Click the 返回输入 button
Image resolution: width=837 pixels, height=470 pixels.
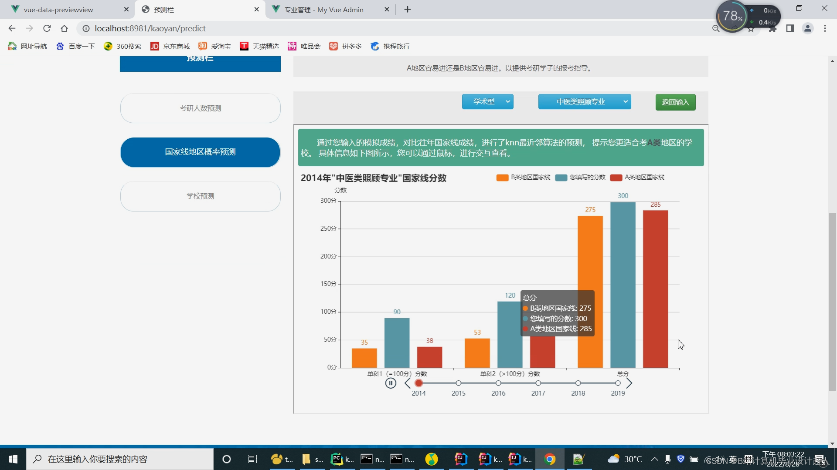[675, 102]
